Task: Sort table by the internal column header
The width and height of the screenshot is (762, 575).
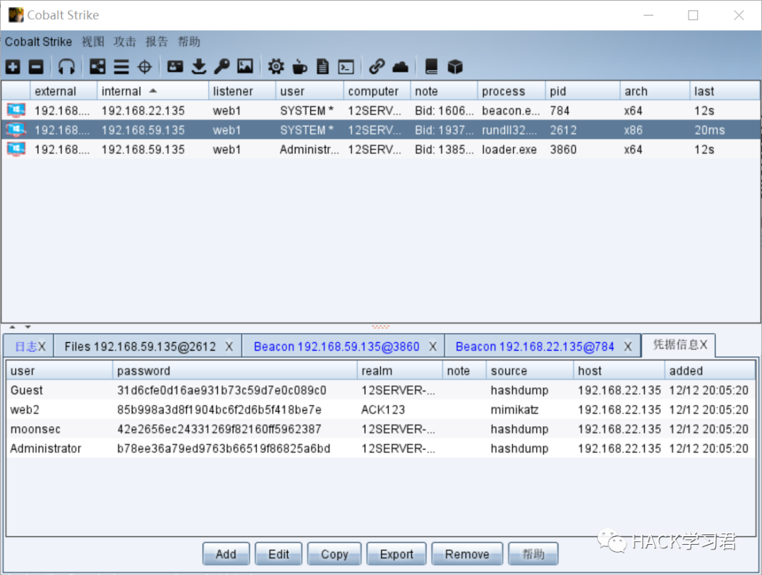Action: click(121, 91)
